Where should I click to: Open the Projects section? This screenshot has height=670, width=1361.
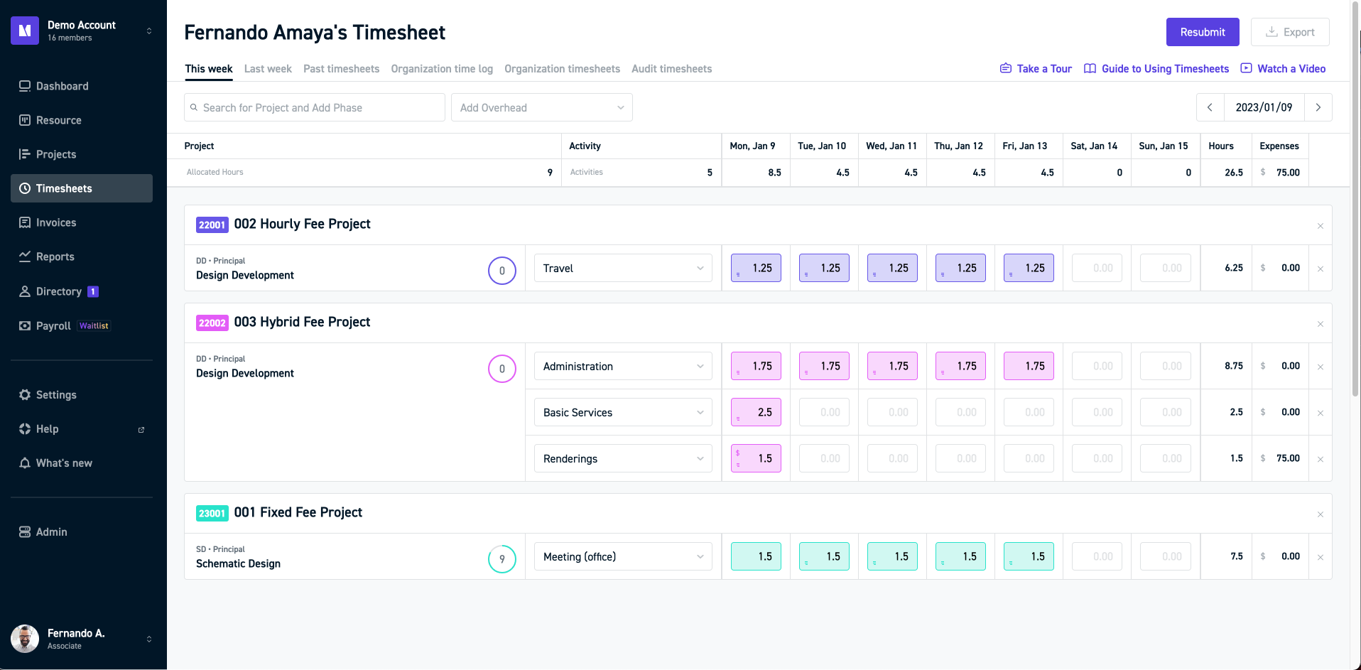[56, 154]
